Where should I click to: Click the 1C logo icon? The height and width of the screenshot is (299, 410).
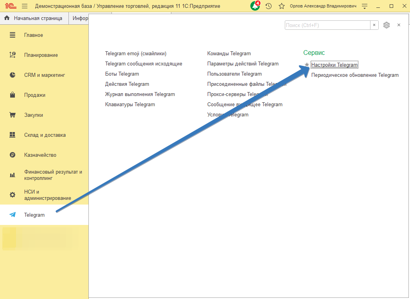[x=11, y=6]
